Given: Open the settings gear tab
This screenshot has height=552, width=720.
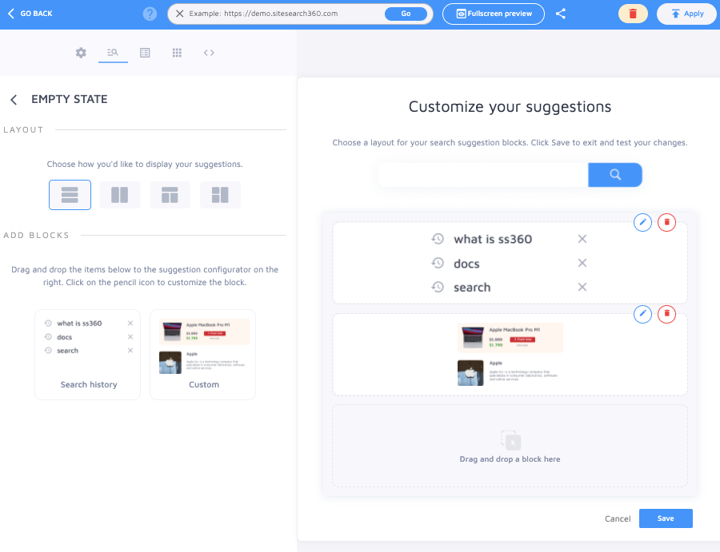Looking at the screenshot, I should tap(80, 53).
